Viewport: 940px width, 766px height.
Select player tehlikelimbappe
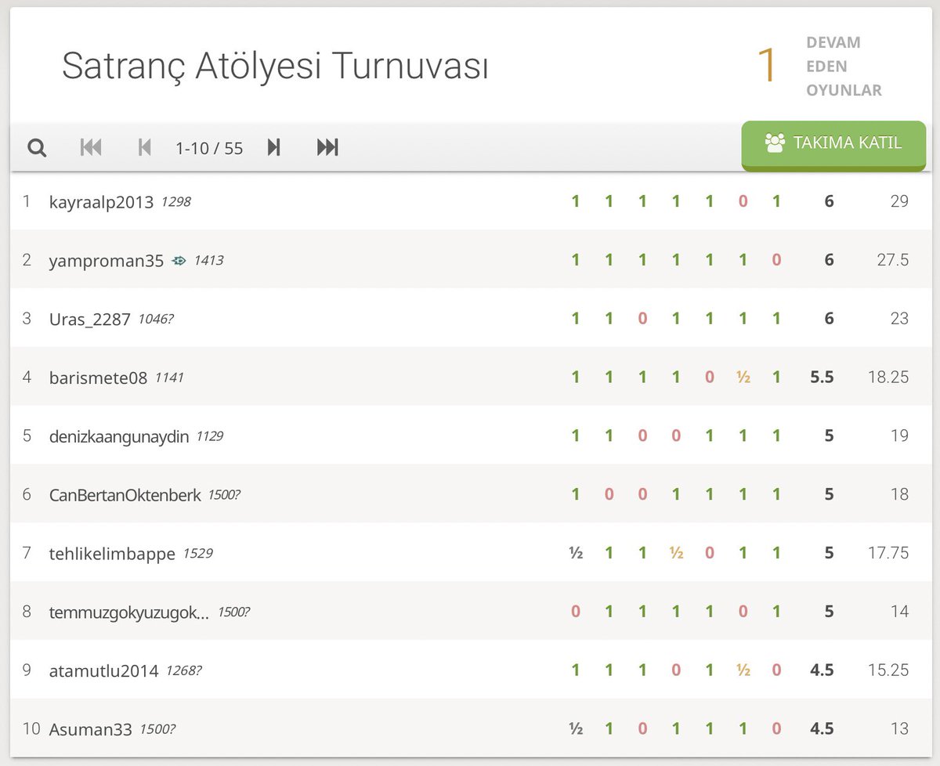pyautogui.click(x=112, y=554)
